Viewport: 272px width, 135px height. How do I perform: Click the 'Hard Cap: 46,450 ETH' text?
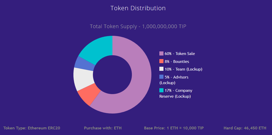click(x=245, y=128)
